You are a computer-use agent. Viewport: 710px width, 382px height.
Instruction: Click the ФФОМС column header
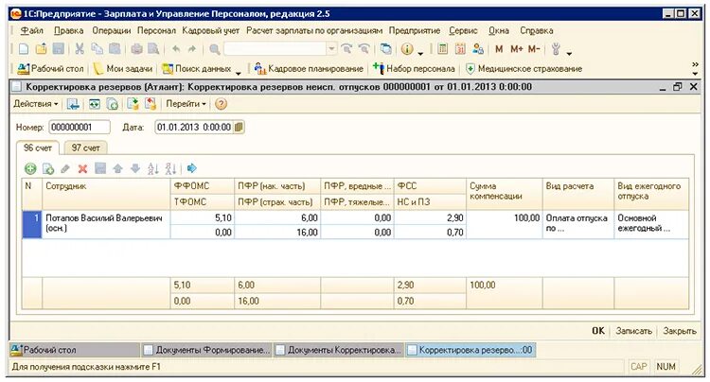pos(202,186)
